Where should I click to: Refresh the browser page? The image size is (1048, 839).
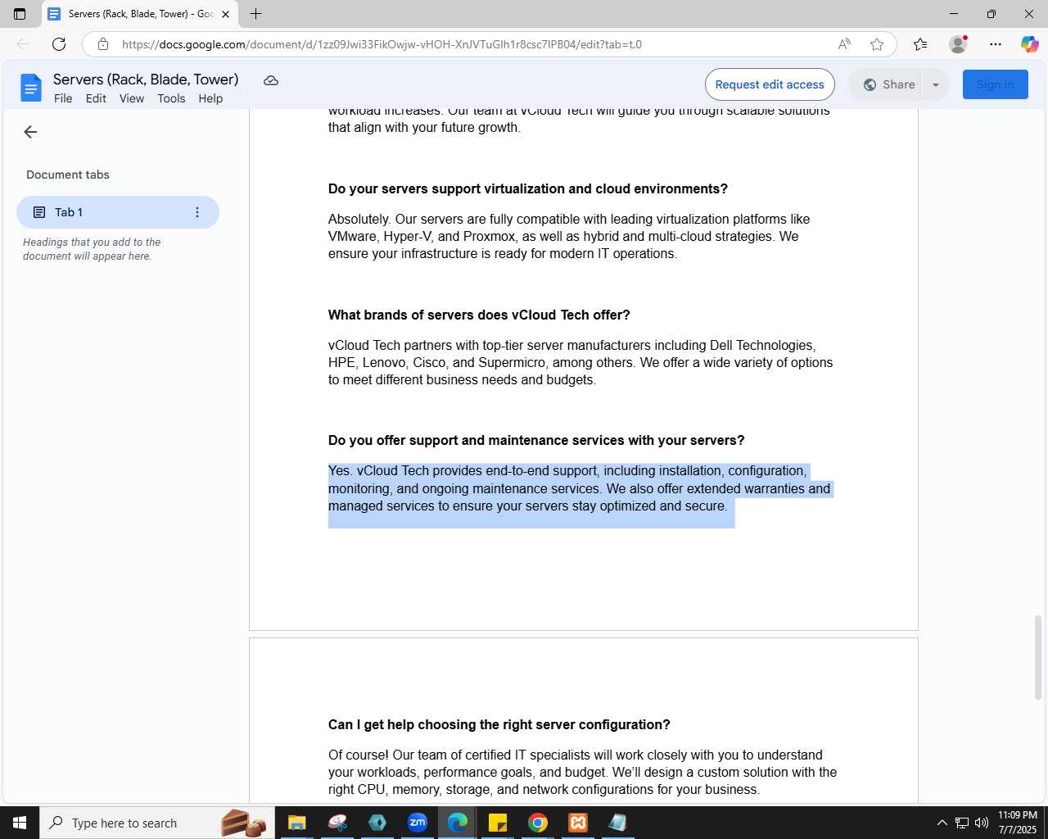coord(59,44)
